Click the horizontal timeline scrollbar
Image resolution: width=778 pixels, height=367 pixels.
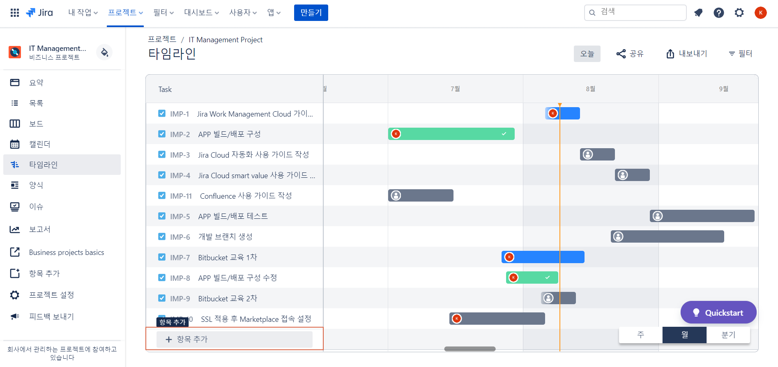pos(470,349)
